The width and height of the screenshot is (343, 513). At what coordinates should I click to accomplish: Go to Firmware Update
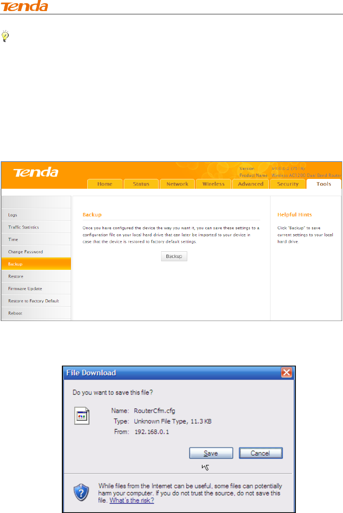click(x=36, y=288)
